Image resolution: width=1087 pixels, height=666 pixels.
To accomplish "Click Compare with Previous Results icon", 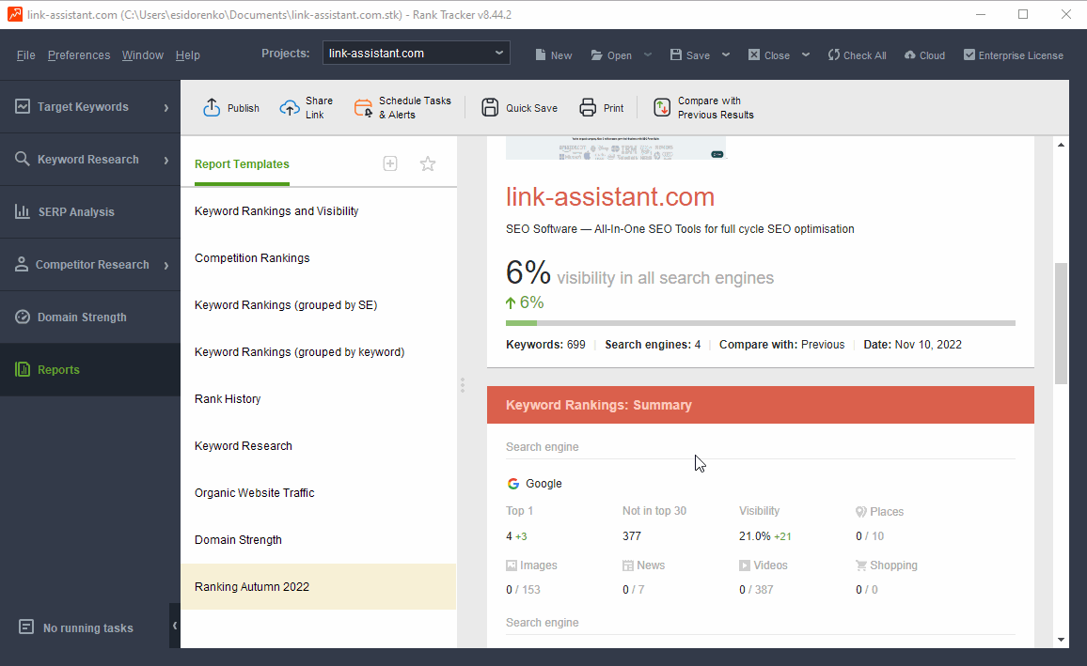I will pyautogui.click(x=662, y=107).
